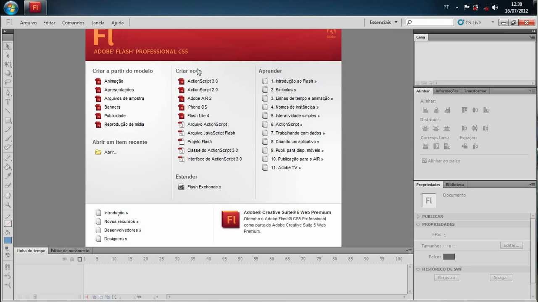Click align horizontal center icon
The image size is (538, 302).
click(436, 110)
